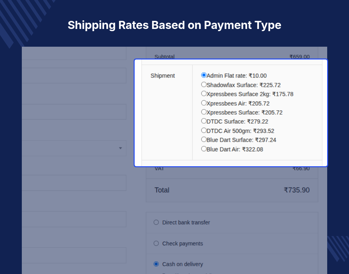Pick Xpressbees Air shipping radio button

tap(204, 103)
